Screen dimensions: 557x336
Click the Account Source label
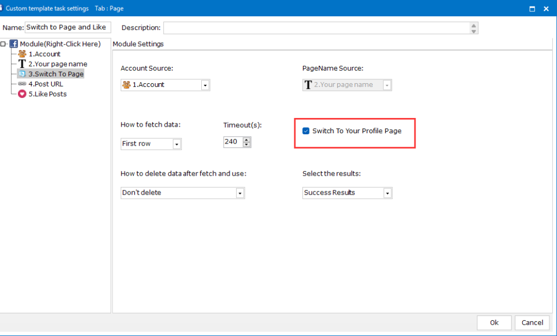147,68
